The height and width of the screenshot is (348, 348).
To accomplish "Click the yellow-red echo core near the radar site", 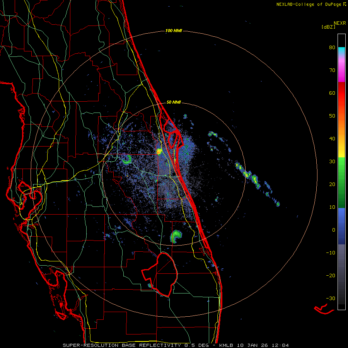I will pos(159,152).
